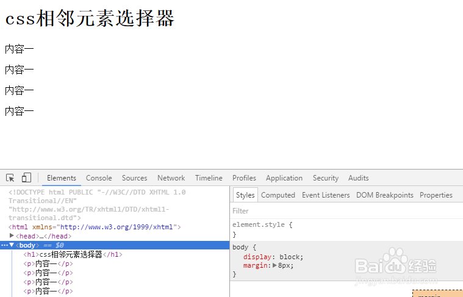Viewport: 463px width, 297px height.
Task: Collapse the body element node
Action: (x=12, y=245)
